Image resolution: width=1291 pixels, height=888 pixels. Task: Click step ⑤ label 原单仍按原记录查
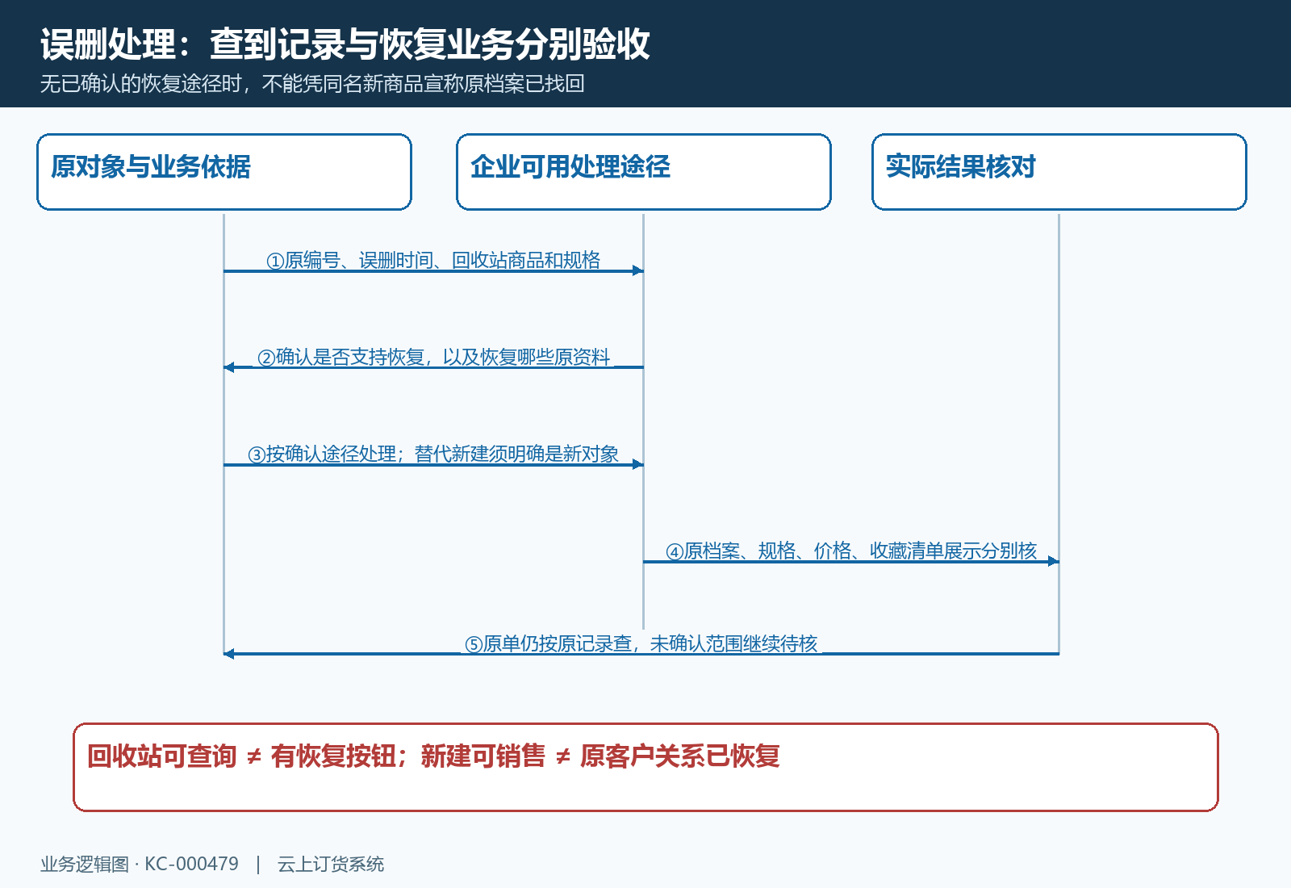[x=641, y=643]
